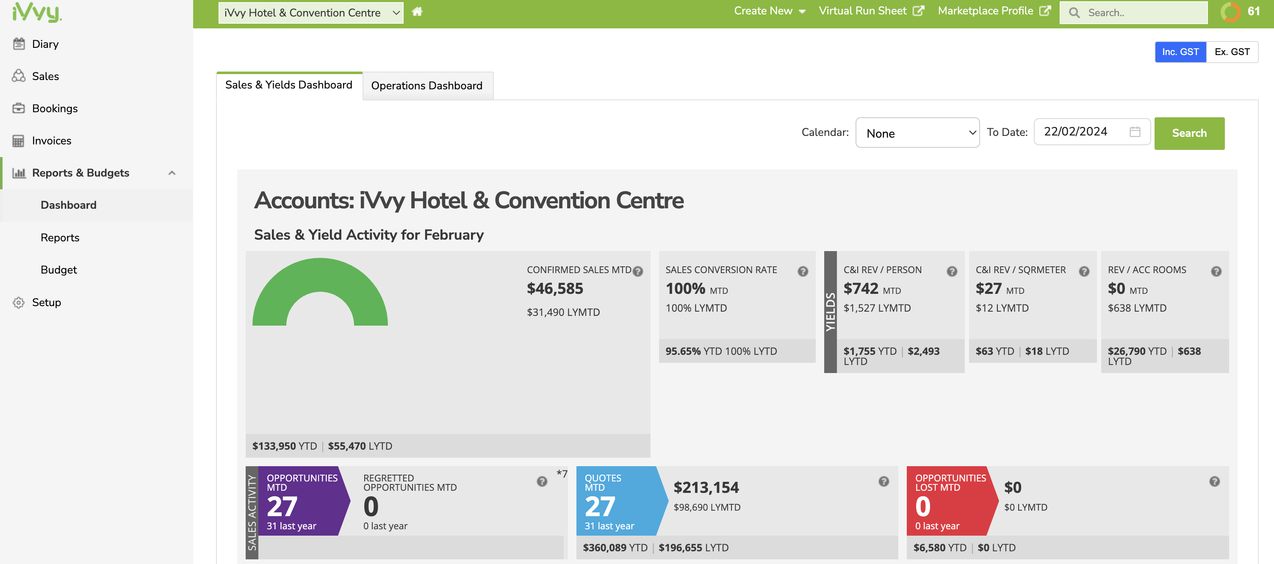Click the iVvy logo at the top left
Screen dimensions: 1274x564
(x=35, y=14)
